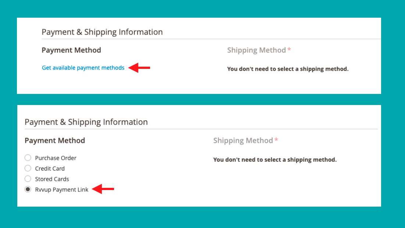
Task: Click the Purchase Order option label
Action: (x=56, y=158)
